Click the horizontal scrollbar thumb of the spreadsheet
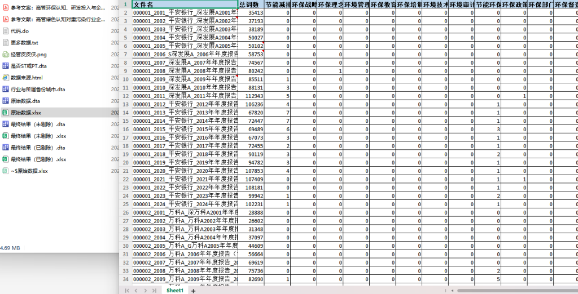The width and height of the screenshot is (578, 294). pyautogui.click(x=518, y=291)
